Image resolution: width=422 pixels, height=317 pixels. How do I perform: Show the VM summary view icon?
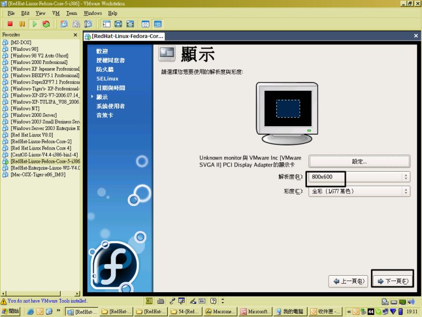[146, 24]
